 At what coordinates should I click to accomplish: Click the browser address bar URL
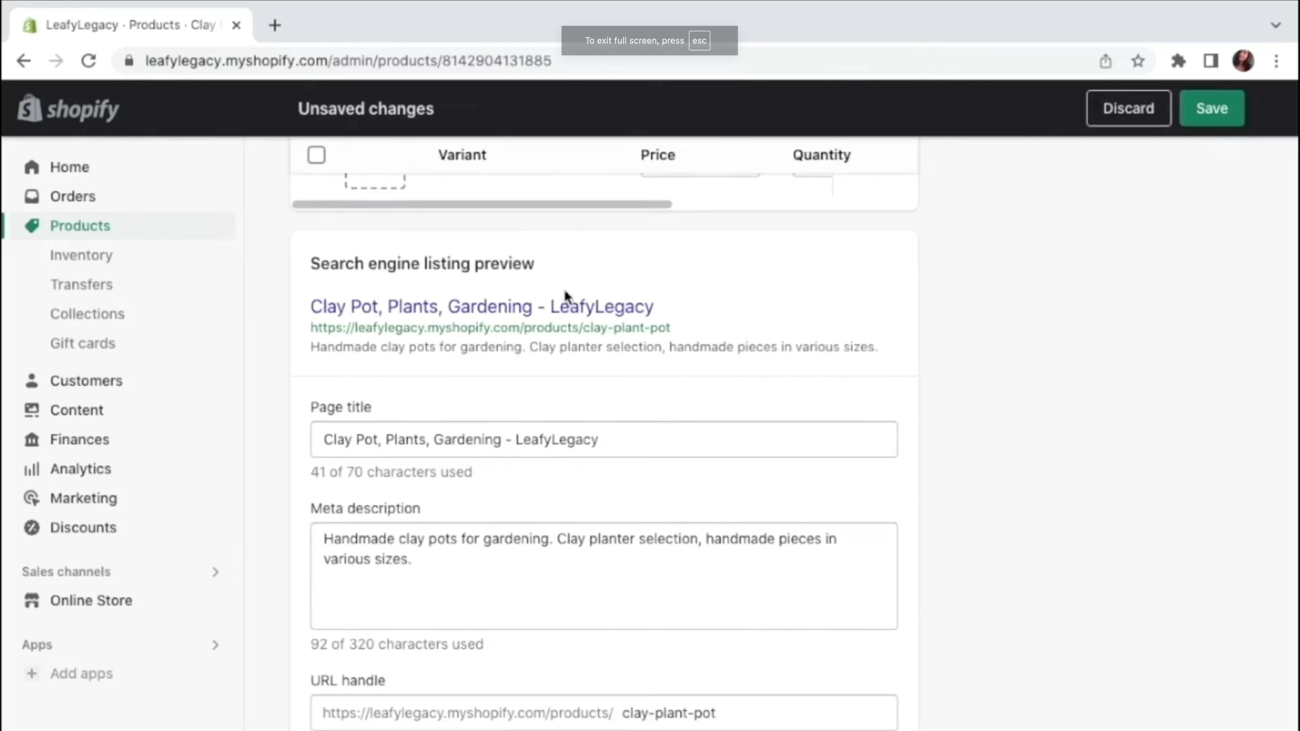coord(348,61)
